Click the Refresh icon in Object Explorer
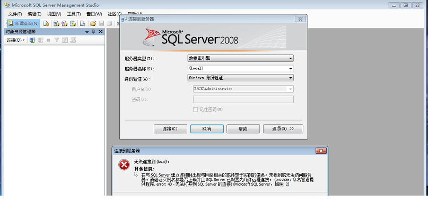Viewport: 428px width, 203px height. click(x=65, y=40)
